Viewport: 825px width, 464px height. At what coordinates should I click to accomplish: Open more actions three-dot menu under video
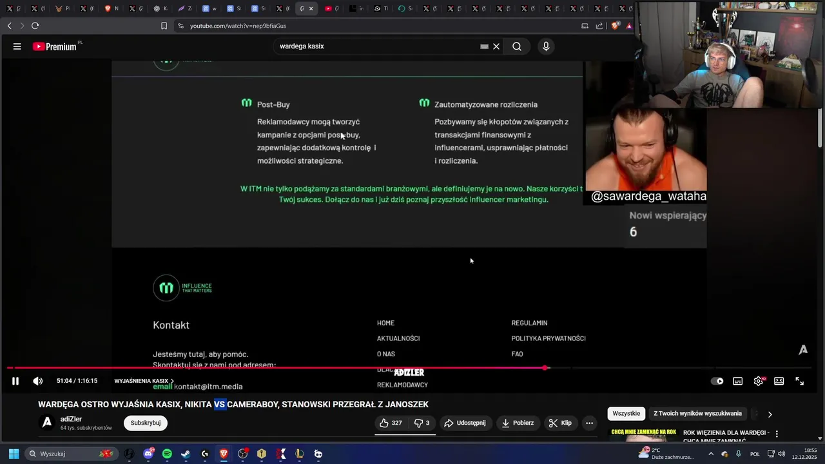589,423
